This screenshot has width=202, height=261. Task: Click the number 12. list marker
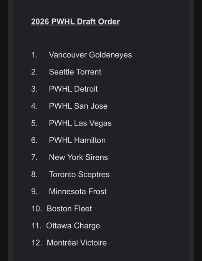coord(36,243)
